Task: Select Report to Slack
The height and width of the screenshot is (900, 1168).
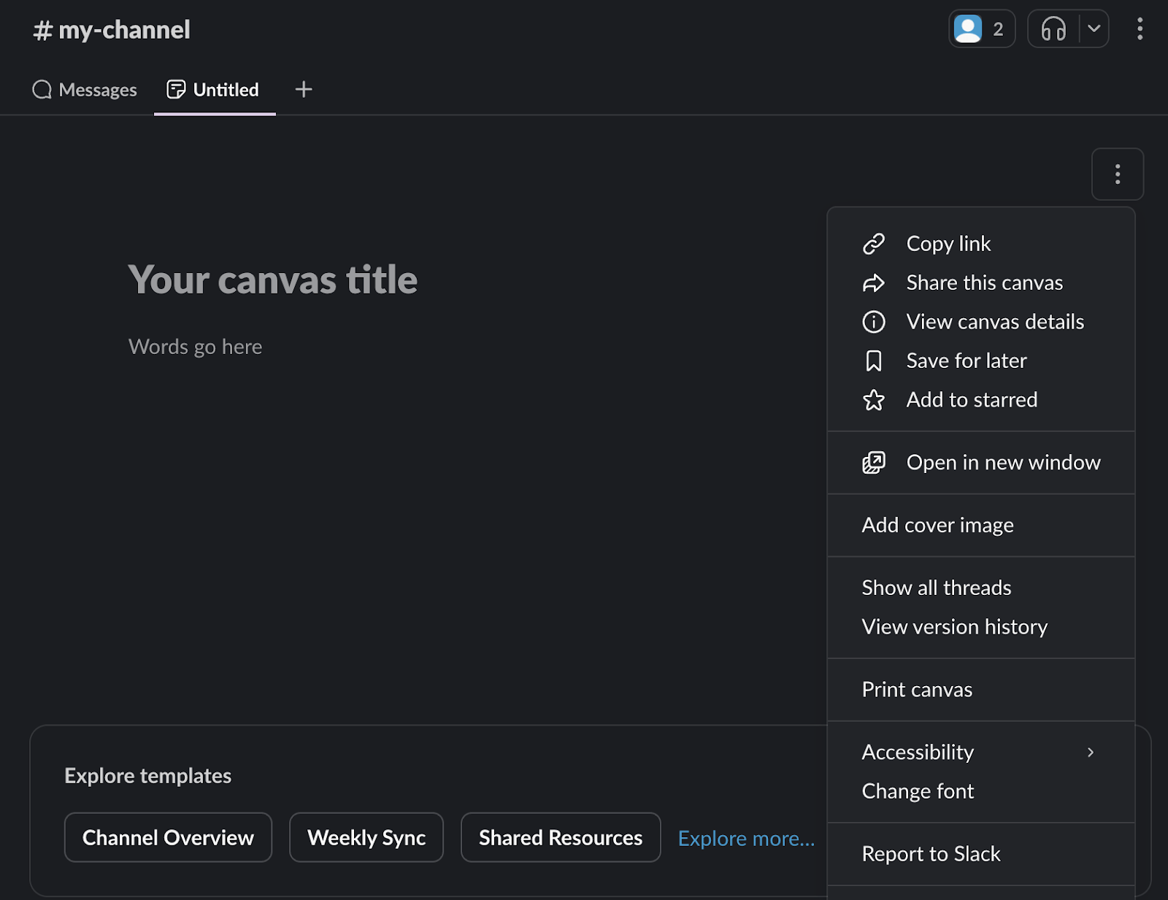Action: point(981,854)
